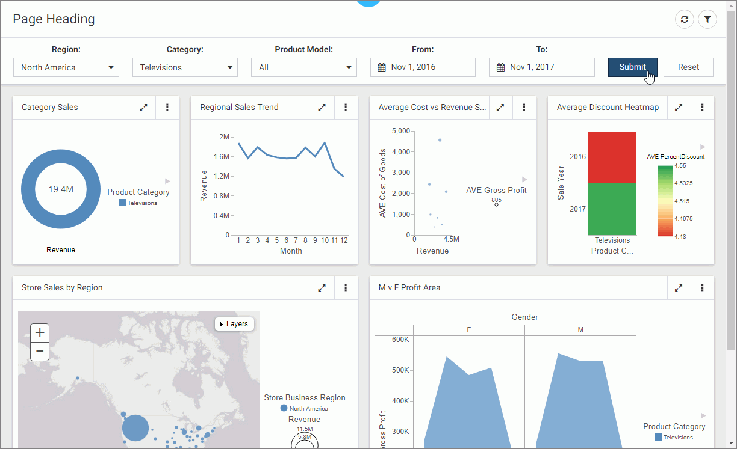Click calendar icon in To field
Screen dimensions: 737x449
500,67
